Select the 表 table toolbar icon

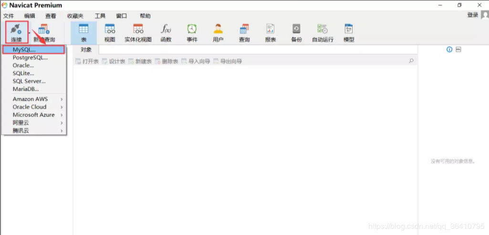(x=83, y=29)
